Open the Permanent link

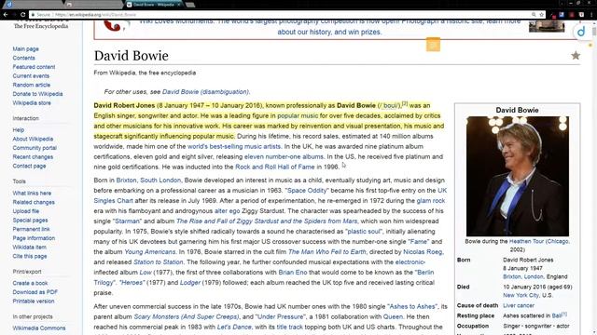pyautogui.click(x=31, y=229)
